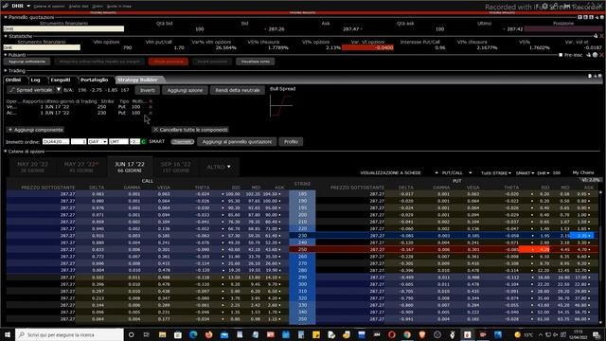
Task: Collapse the Trading section
Action: pyautogui.click(x=6, y=71)
